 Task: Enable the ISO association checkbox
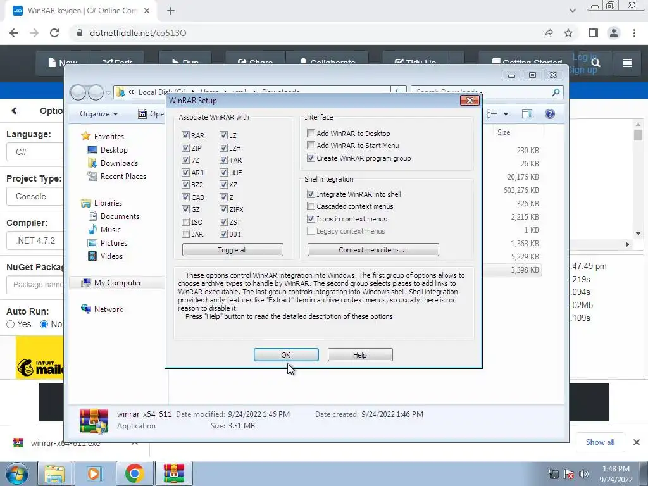point(185,222)
